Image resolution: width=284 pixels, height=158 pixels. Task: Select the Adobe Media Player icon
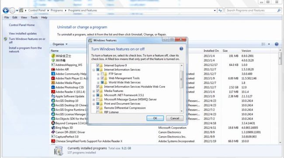pos(53,83)
